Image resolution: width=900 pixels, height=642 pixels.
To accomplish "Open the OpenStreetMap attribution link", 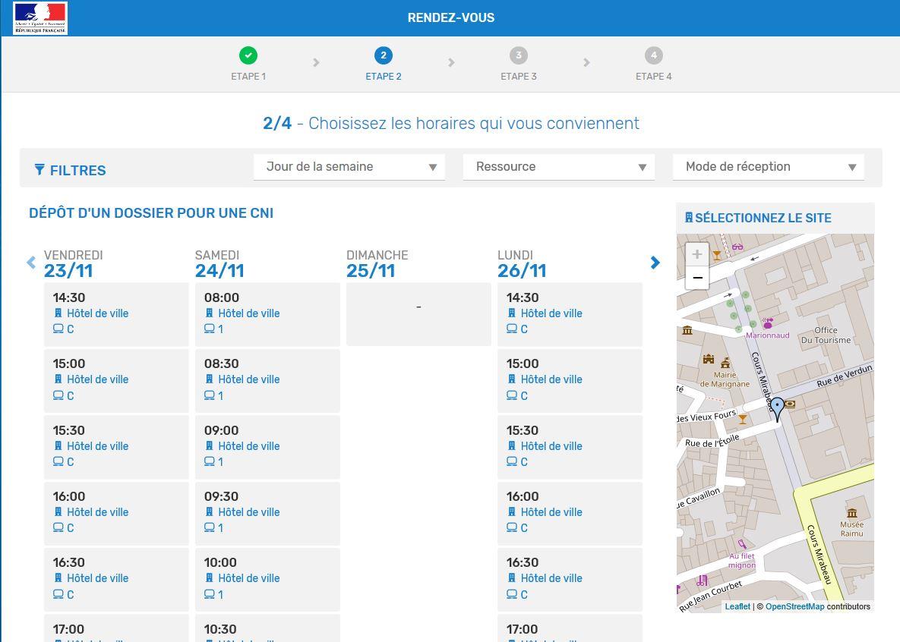I will [x=794, y=606].
